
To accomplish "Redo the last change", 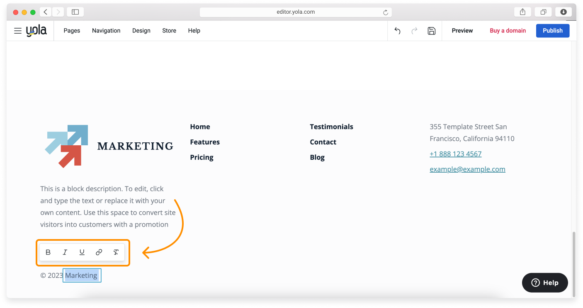I will point(414,30).
